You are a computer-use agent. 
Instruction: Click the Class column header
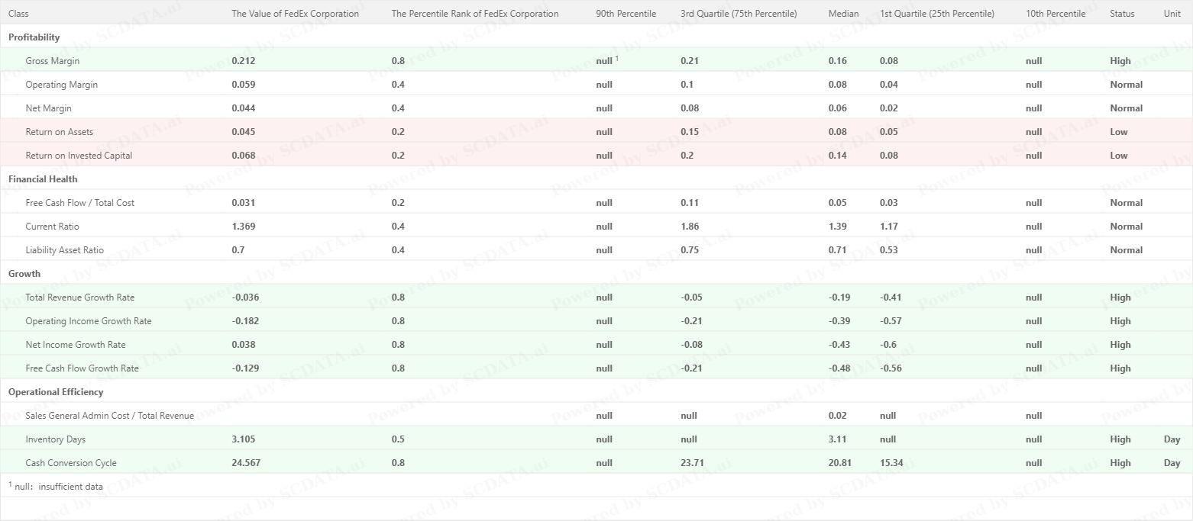coord(19,14)
